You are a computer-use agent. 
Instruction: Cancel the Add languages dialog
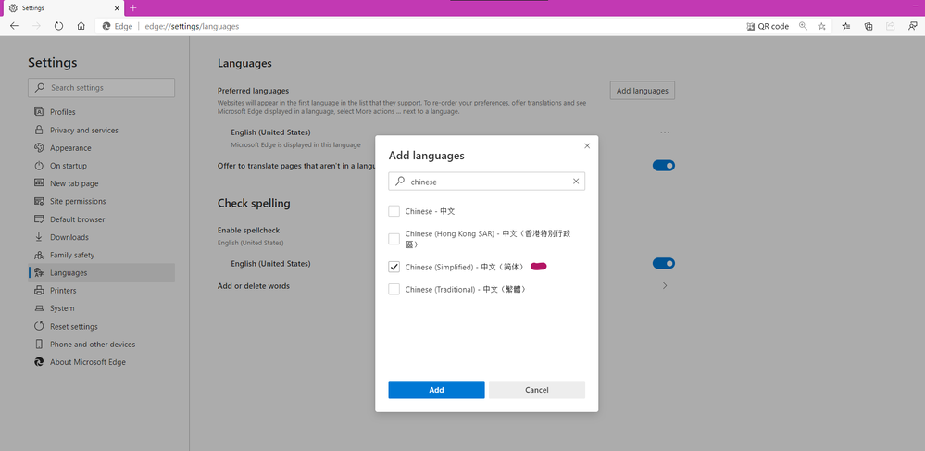click(537, 390)
